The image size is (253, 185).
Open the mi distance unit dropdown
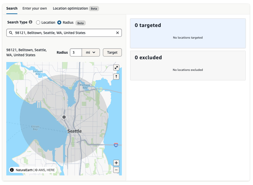click(x=91, y=52)
